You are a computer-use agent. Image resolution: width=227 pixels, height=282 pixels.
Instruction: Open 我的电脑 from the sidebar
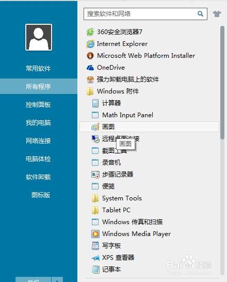[x=38, y=122]
